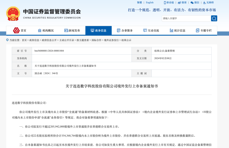Select the 政务信息 navigation tab
Image resolution: width=229 pixels, height=148 pixels.
pos(98,30)
